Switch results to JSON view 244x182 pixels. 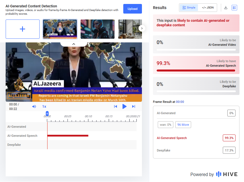coord(208,8)
